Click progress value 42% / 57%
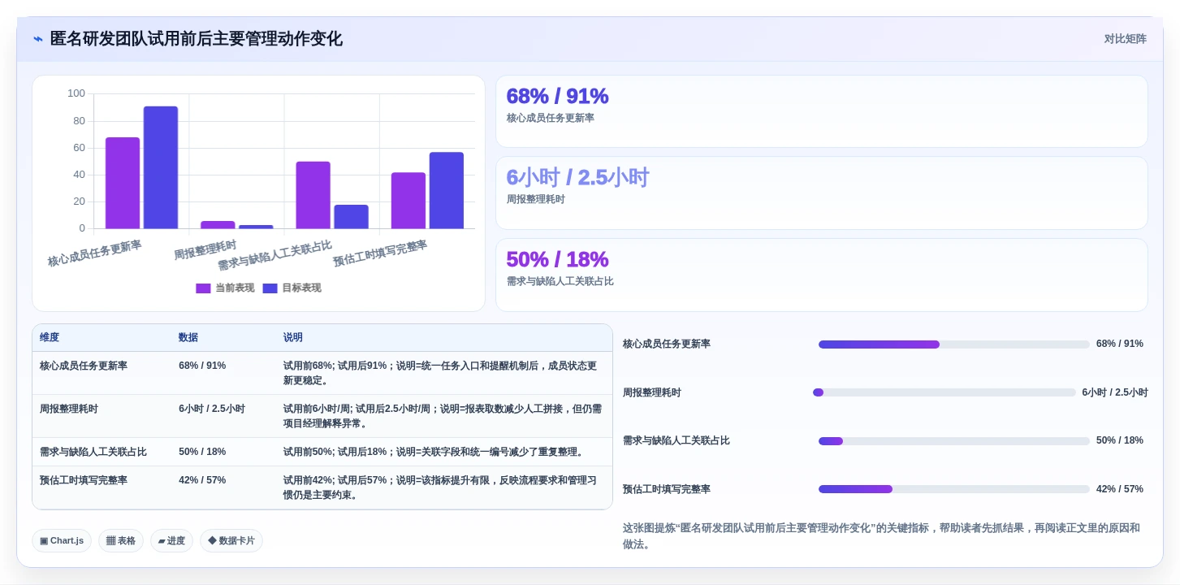 tap(1119, 489)
